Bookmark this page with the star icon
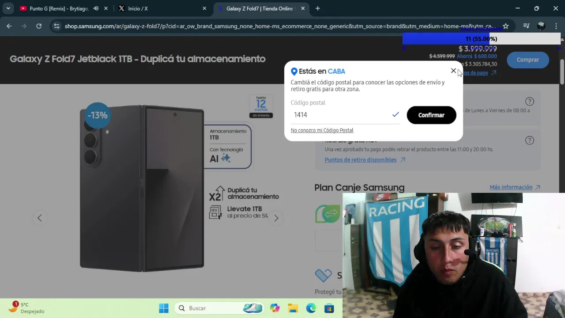Image resolution: width=565 pixels, height=318 pixels. coord(506,26)
